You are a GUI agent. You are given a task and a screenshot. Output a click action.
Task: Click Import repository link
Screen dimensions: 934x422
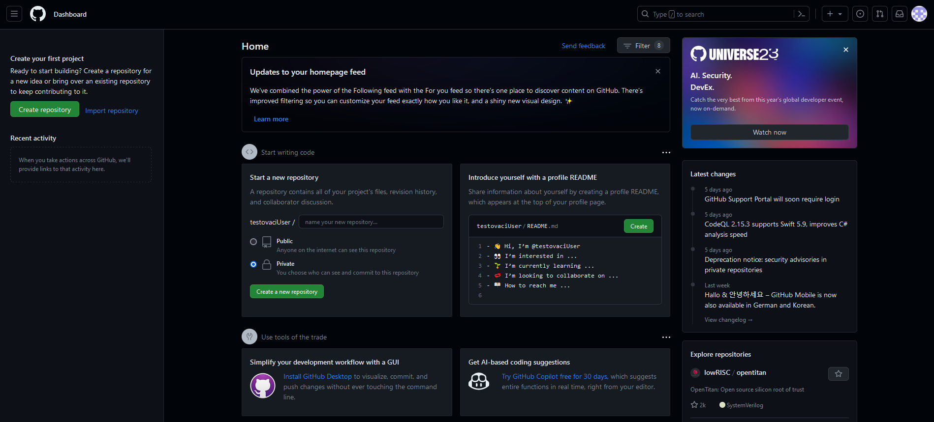112,111
